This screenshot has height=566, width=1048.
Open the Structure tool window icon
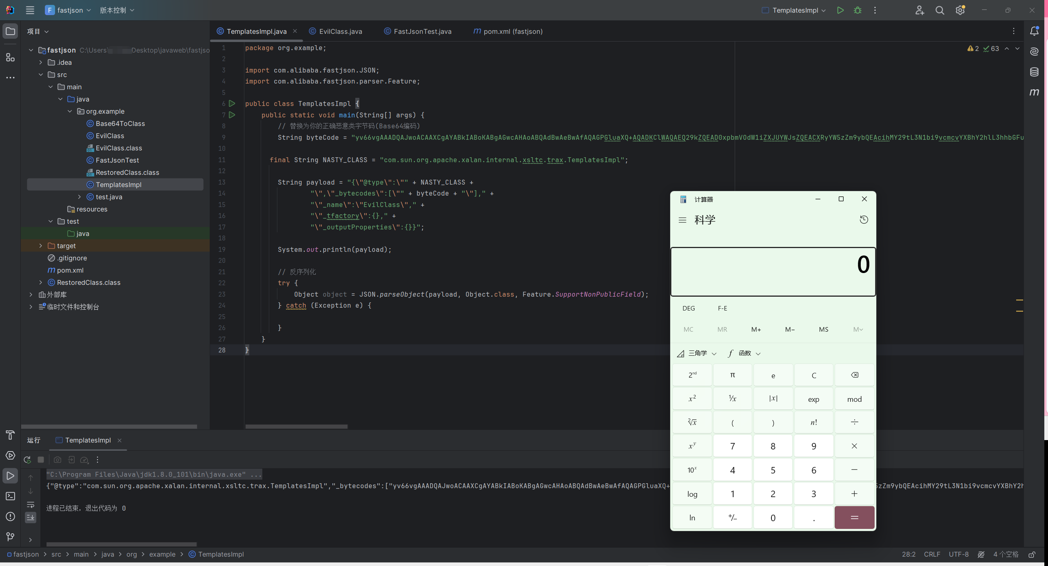point(10,57)
